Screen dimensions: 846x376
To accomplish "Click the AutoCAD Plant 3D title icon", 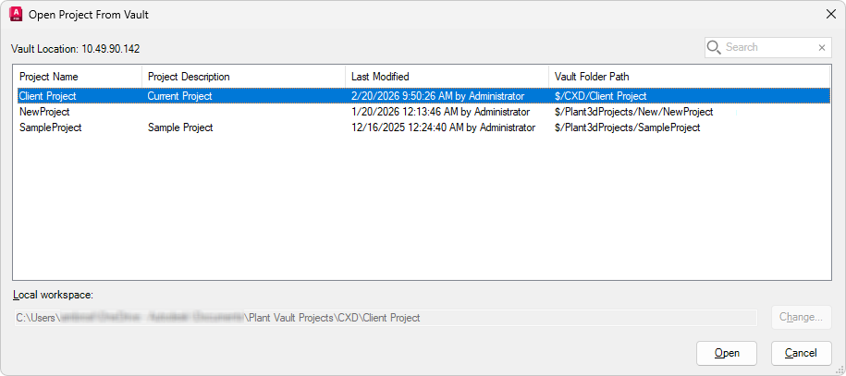I will click(x=16, y=14).
